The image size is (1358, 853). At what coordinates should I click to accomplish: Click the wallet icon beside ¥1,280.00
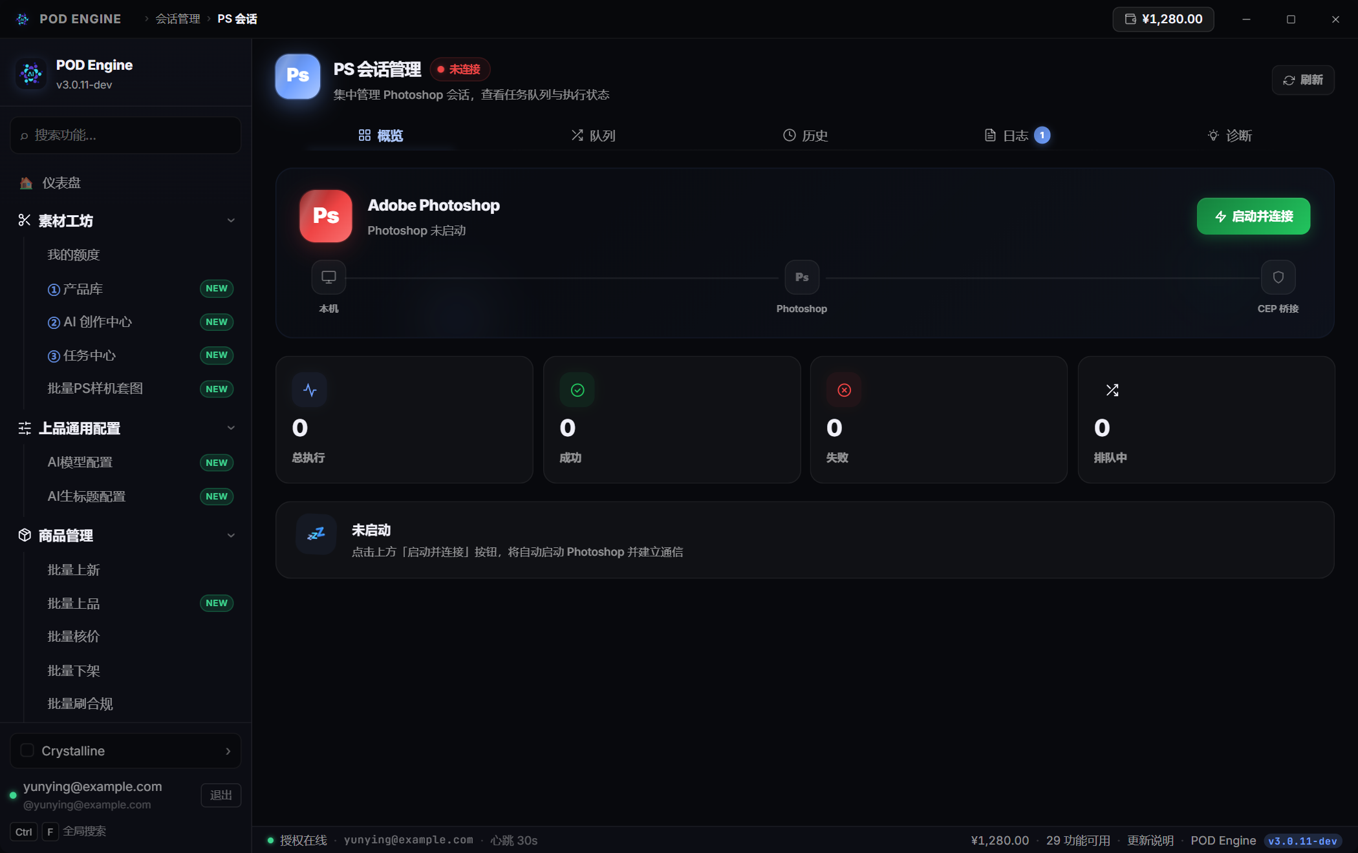pos(1130,19)
